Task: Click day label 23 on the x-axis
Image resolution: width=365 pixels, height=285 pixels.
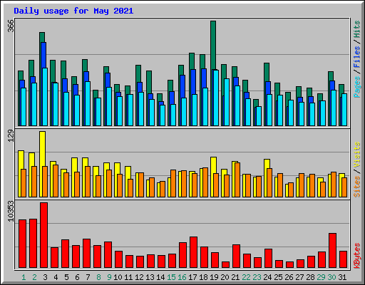Action: point(257,277)
